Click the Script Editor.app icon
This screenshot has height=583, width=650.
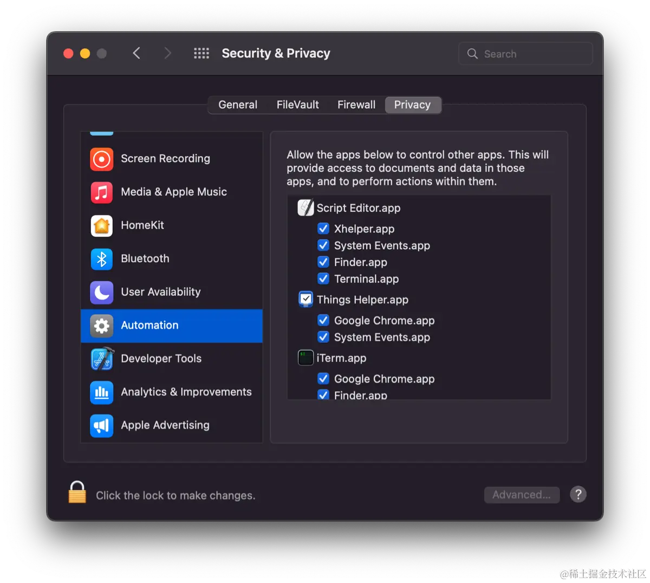[305, 208]
